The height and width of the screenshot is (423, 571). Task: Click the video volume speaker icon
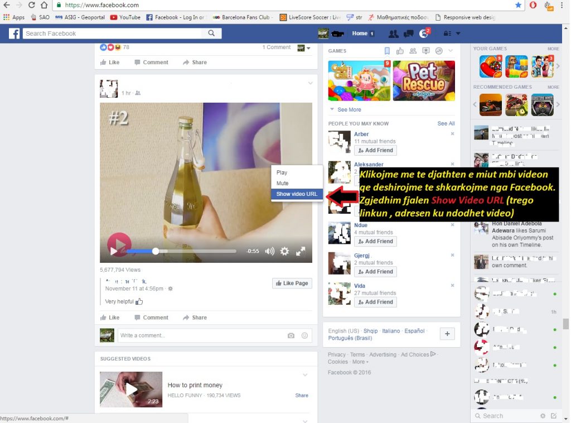269,251
